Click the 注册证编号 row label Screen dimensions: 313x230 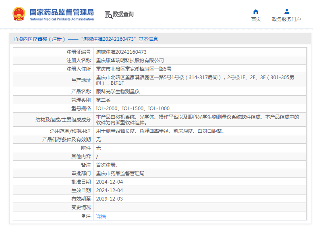pyautogui.click(x=79, y=52)
